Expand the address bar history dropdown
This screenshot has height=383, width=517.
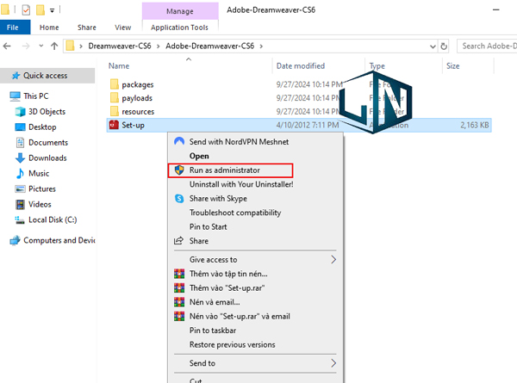[433, 46]
